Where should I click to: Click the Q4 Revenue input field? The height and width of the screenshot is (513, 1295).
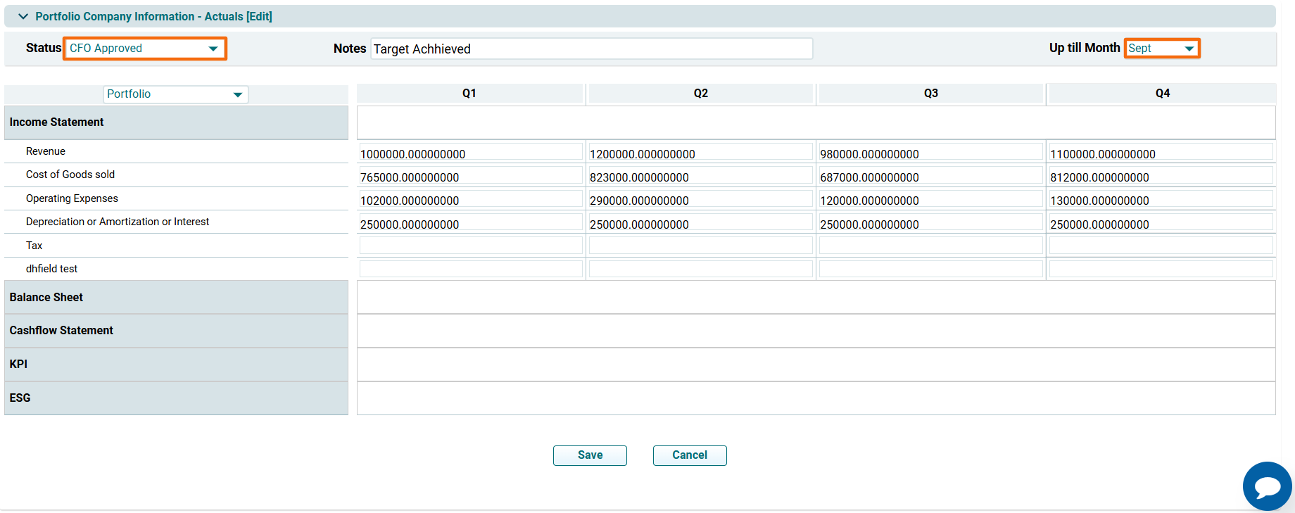(1161, 153)
